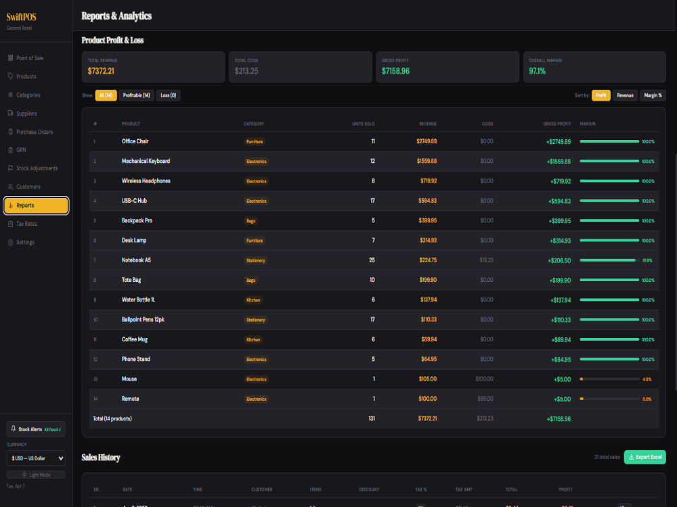Click Desk Lamp product name
The image size is (677, 507).
134,240
